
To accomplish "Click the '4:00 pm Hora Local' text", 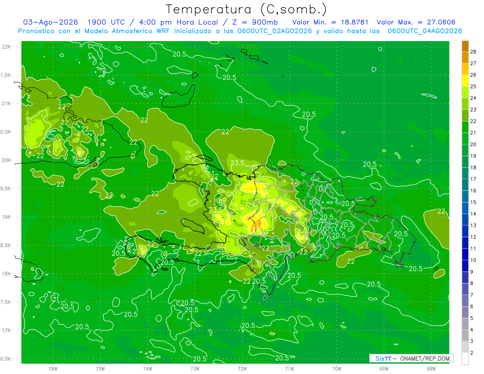I will coord(178,22).
